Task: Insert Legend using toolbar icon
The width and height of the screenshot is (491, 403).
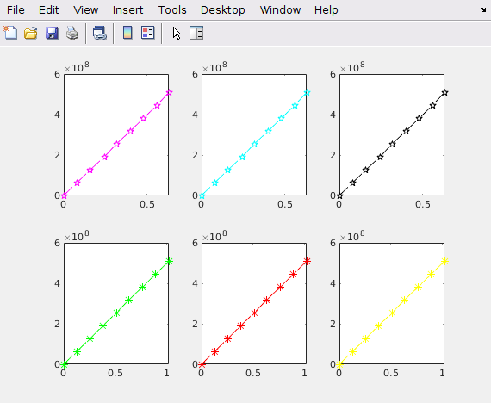Action: [x=148, y=33]
